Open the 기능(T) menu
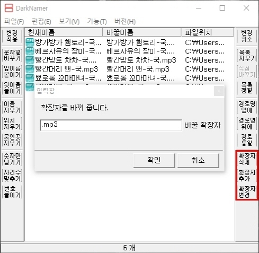The width and height of the screenshot is (259, 253). coord(97,22)
